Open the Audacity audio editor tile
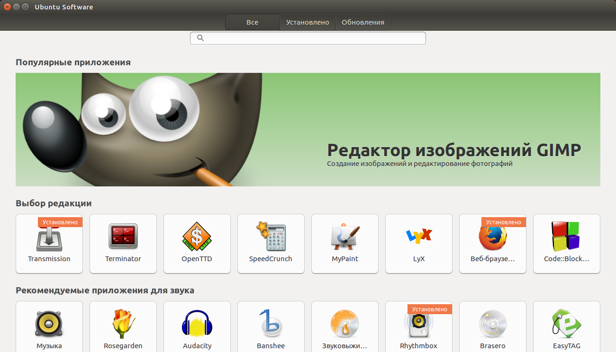This screenshot has width=616, height=352. point(197,327)
